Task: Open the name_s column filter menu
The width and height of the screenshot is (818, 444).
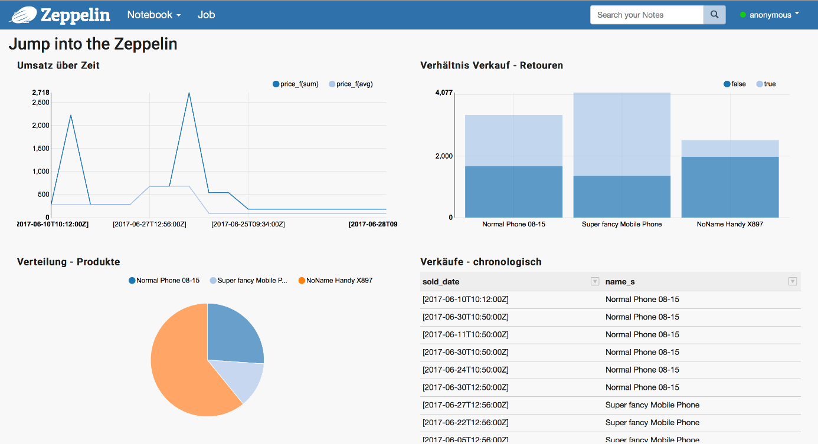Action: pyautogui.click(x=793, y=282)
